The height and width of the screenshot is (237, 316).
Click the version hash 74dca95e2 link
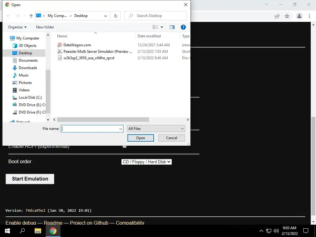coord(35,210)
